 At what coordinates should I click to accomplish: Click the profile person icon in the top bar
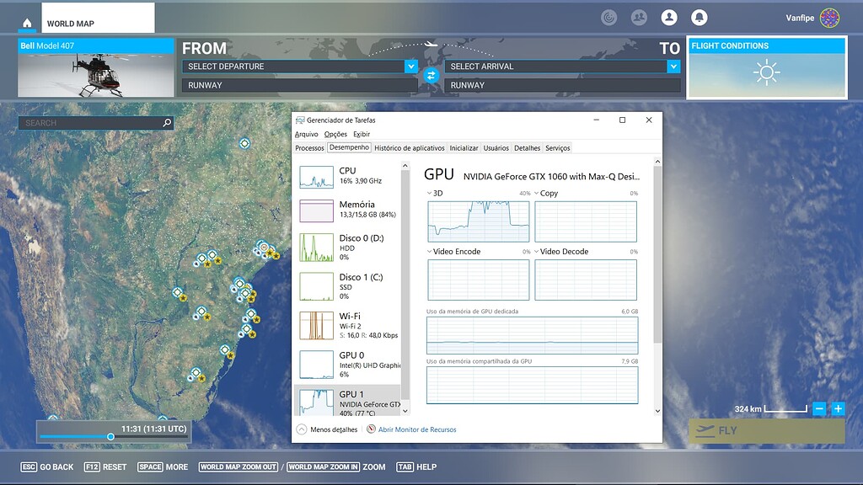coord(670,17)
